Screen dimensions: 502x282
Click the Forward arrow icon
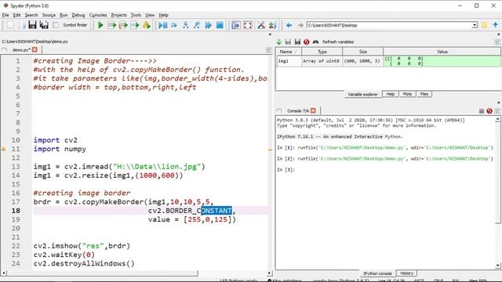pyautogui.click(x=300, y=25)
